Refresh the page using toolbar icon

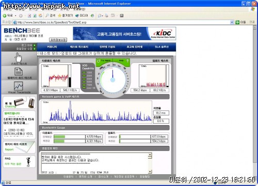(35, 16)
